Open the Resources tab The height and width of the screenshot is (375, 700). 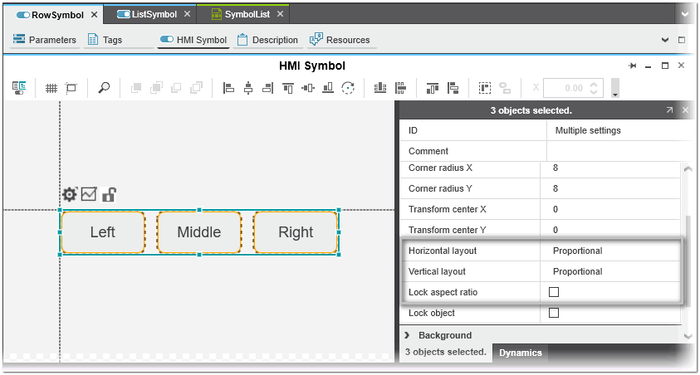click(340, 40)
